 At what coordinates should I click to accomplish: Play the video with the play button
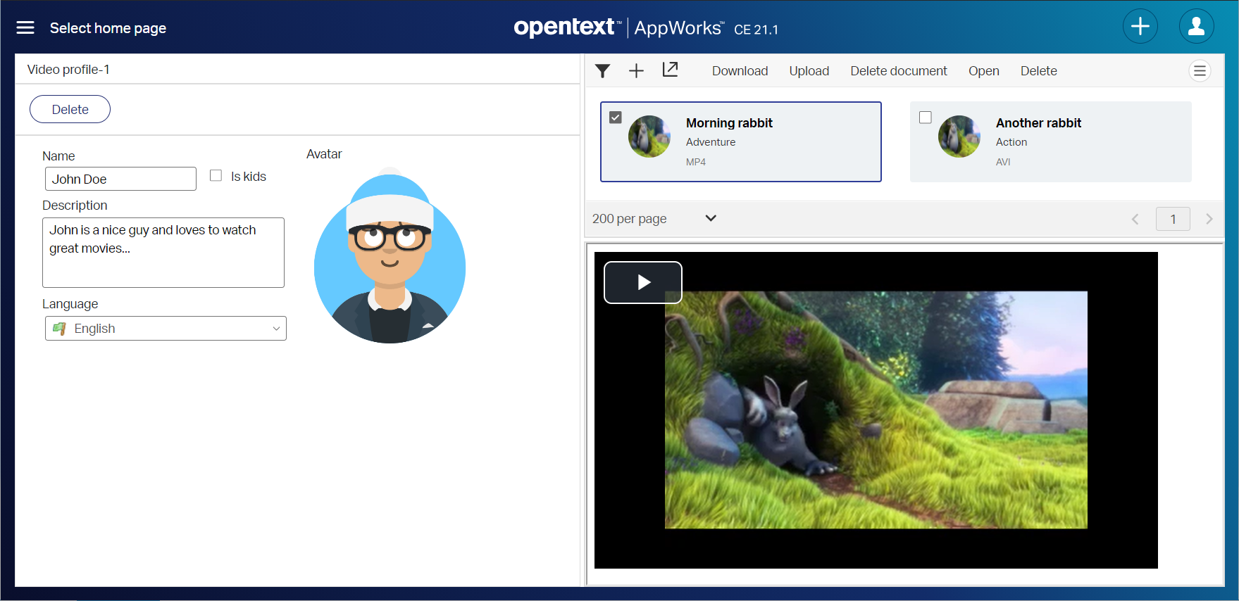click(x=643, y=282)
